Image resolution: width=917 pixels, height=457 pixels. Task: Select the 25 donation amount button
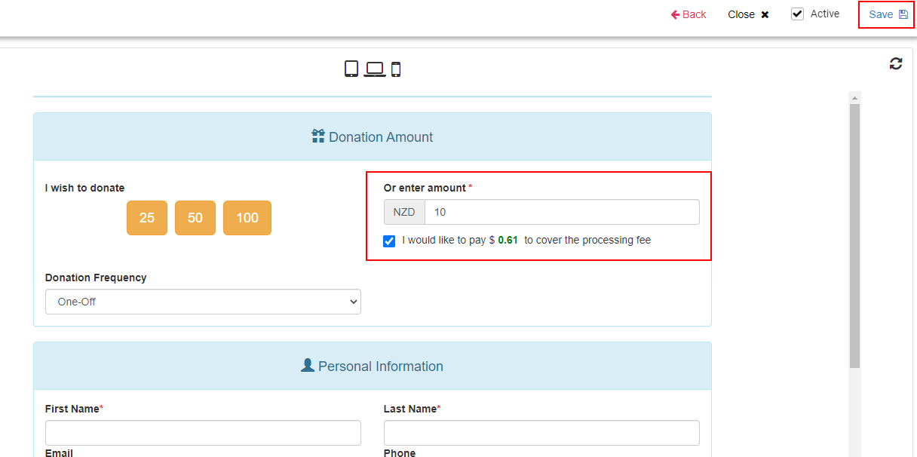pos(147,218)
